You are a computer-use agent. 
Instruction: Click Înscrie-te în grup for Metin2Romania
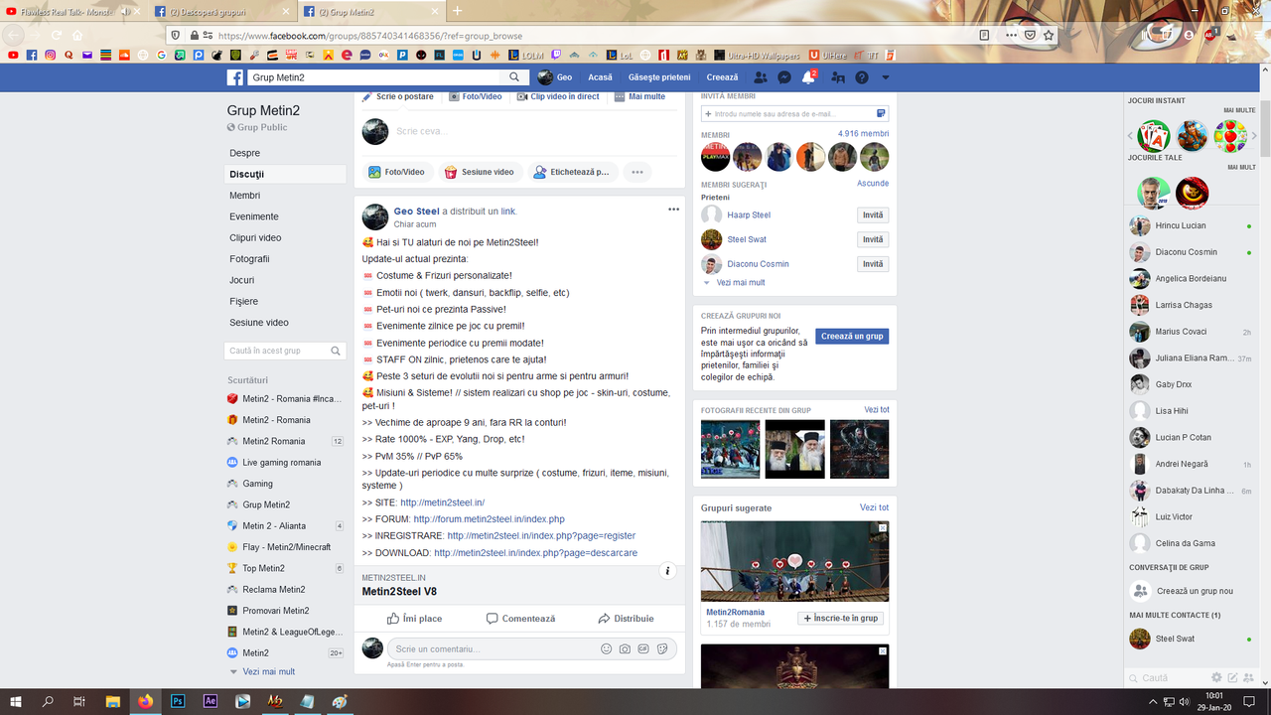[x=840, y=618]
